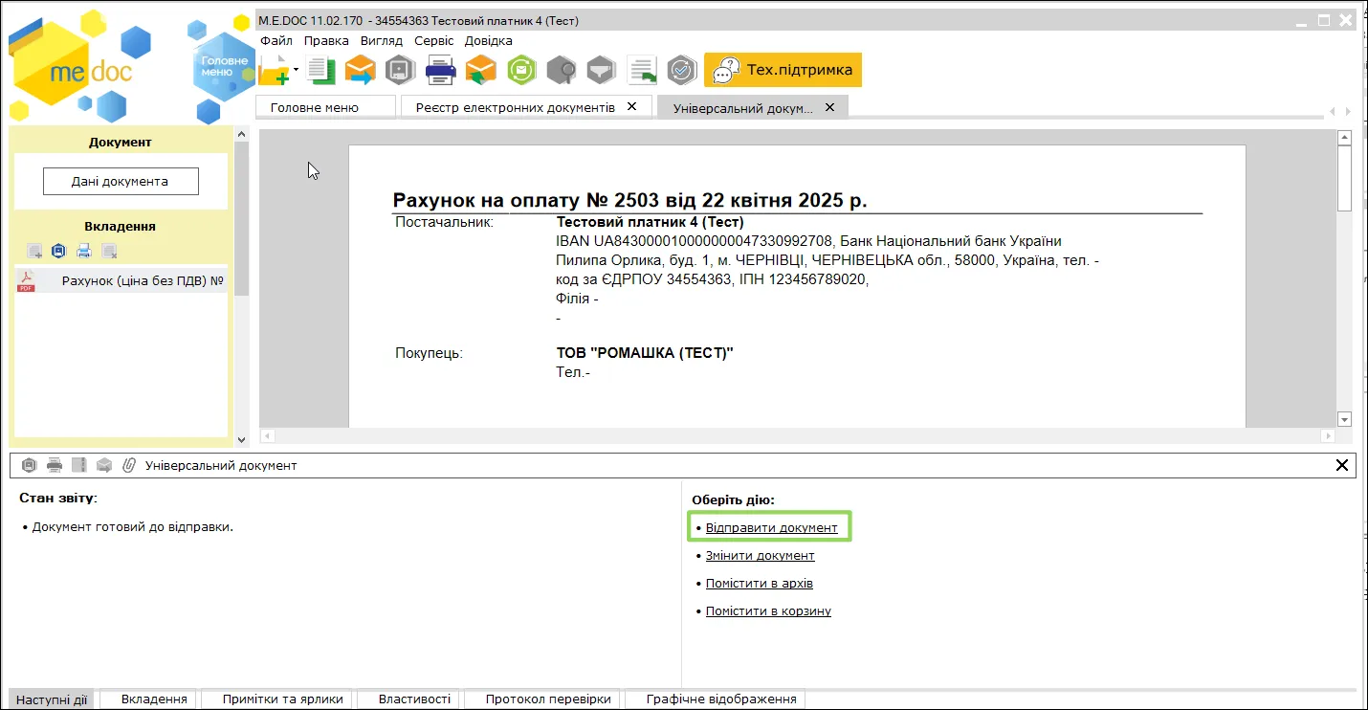The height and width of the screenshot is (710, 1368).
Task: Click the printer icon in main toolbar
Action: pos(440,70)
